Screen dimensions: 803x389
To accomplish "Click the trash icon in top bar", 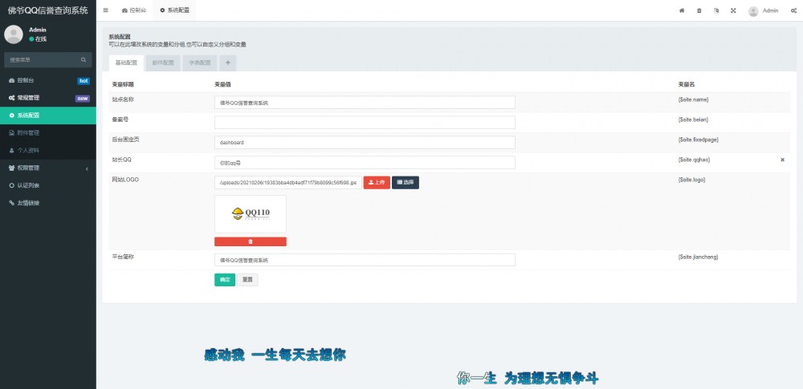I will (x=699, y=10).
